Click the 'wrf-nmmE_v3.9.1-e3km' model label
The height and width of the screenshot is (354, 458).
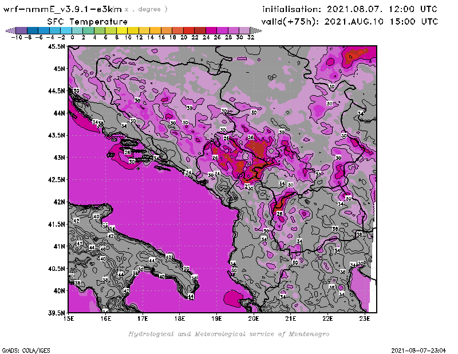pos(62,9)
